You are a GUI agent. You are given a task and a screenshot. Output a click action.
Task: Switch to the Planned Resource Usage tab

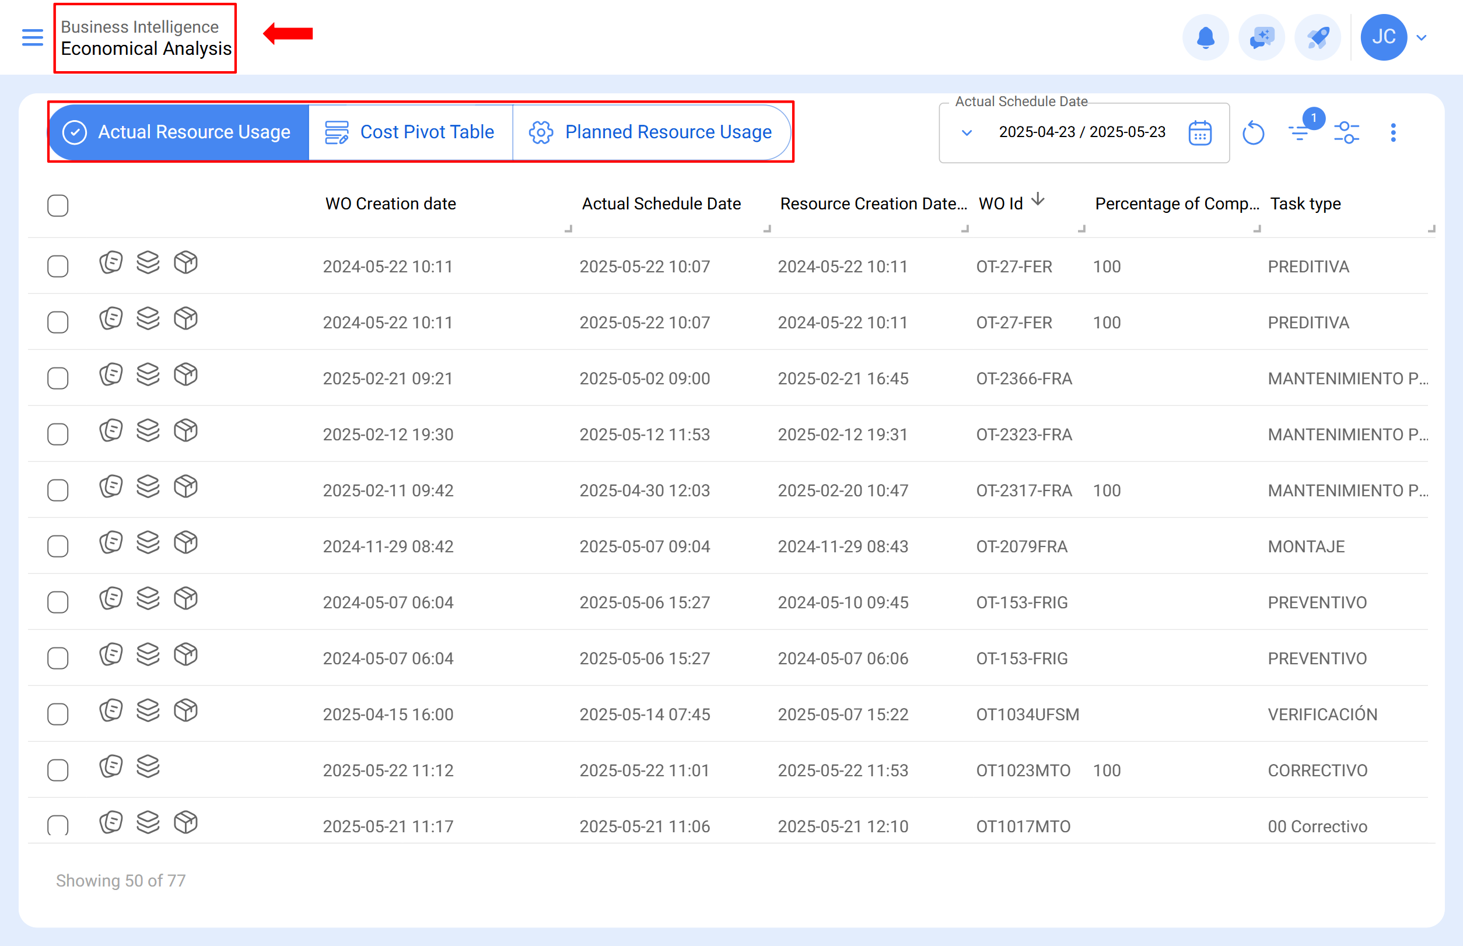[652, 132]
